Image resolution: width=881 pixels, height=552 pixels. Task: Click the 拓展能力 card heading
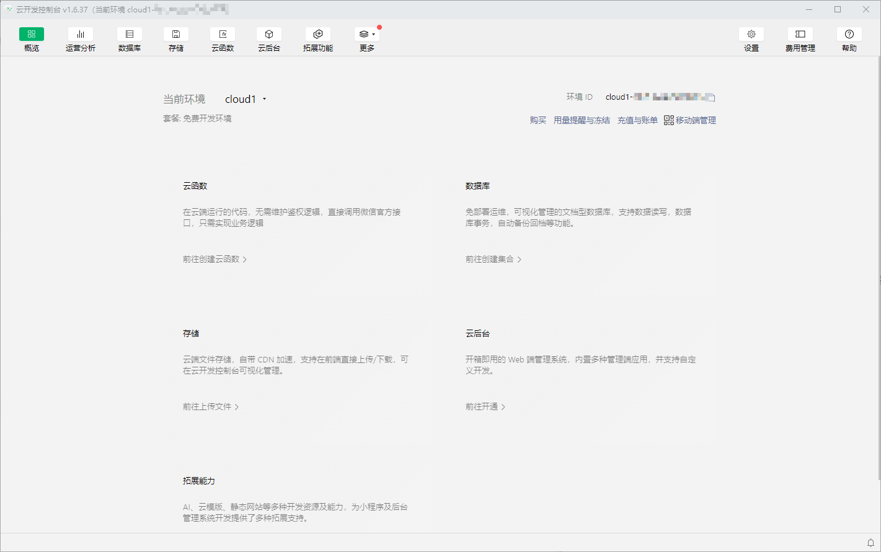pos(199,481)
